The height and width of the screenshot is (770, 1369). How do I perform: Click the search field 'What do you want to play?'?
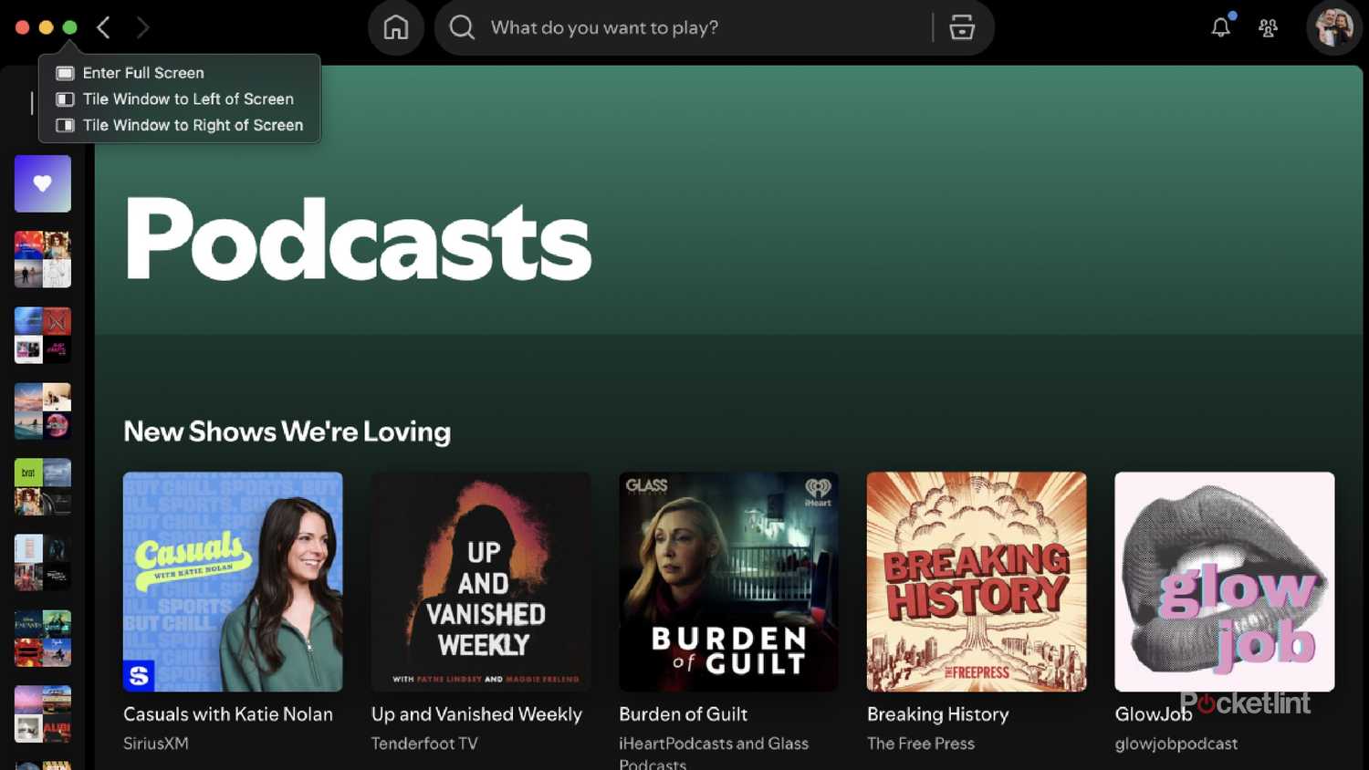(x=694, y=27)
